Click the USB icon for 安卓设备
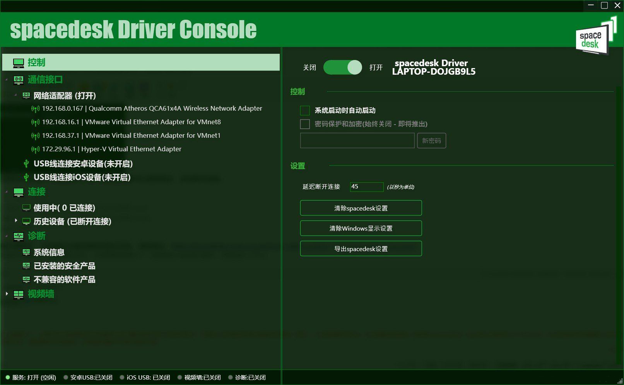The image size is (624, 385). (x=26, y=164)
